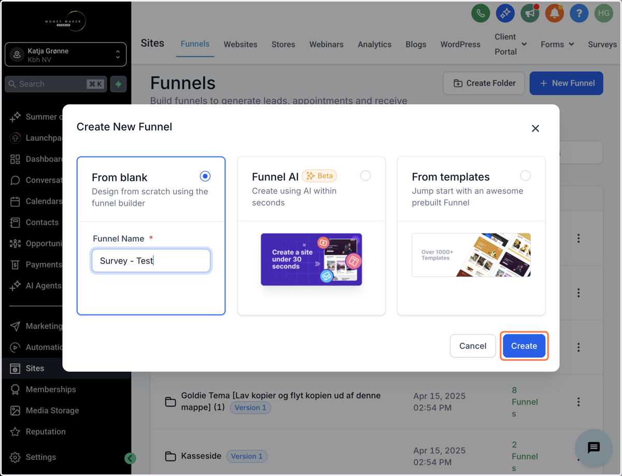Click the Contacts sidebar icon
This screenshot has width=622, height=476.
(15, 222)
